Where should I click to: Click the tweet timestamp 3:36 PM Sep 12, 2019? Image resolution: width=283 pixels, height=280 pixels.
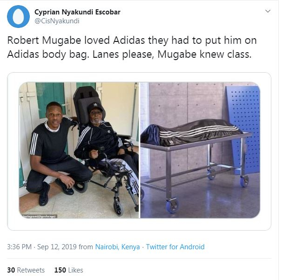(x=42, y=247)
